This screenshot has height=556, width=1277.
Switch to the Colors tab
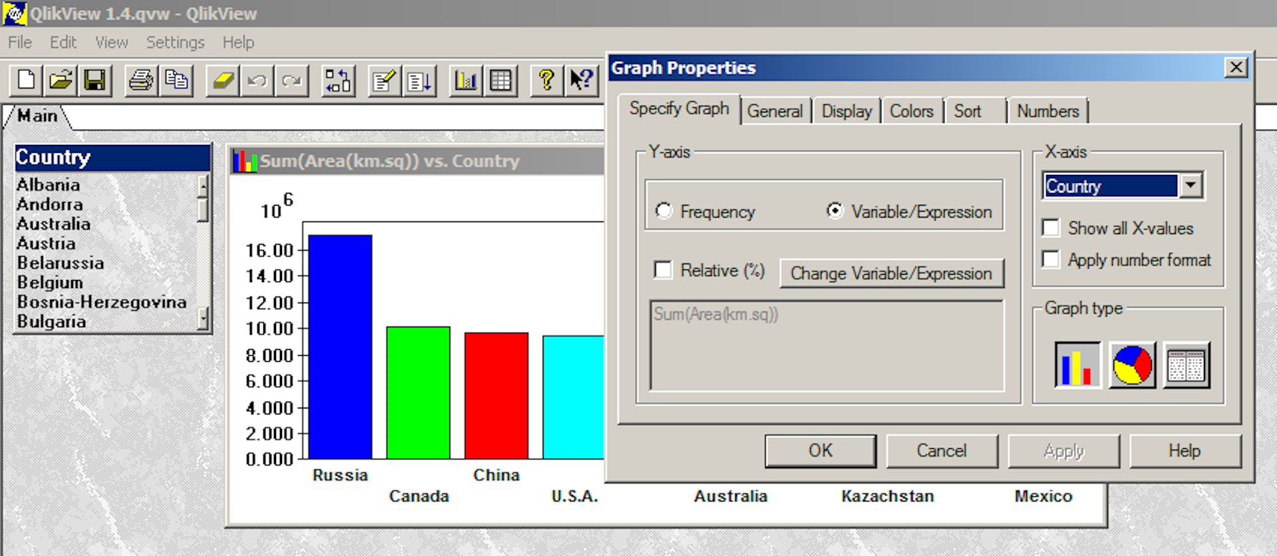tap(911, 111)
